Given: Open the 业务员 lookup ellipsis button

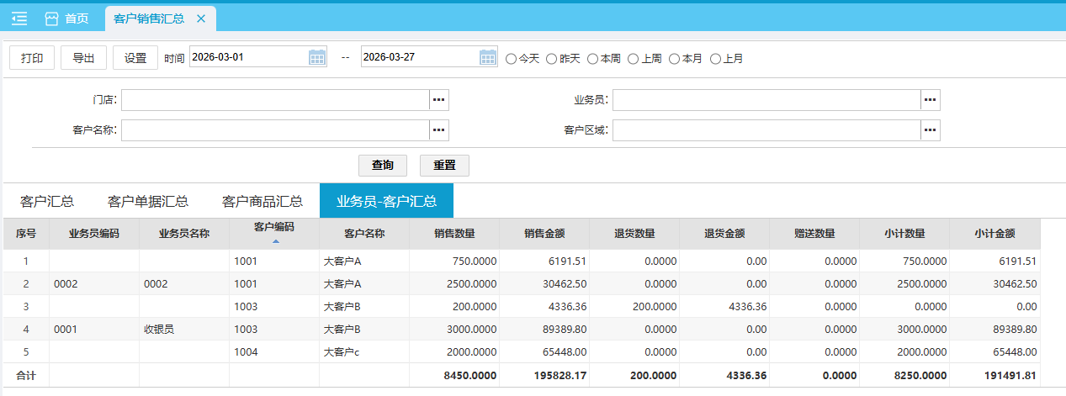Looking at the screenshot, I should click(930, 100).
